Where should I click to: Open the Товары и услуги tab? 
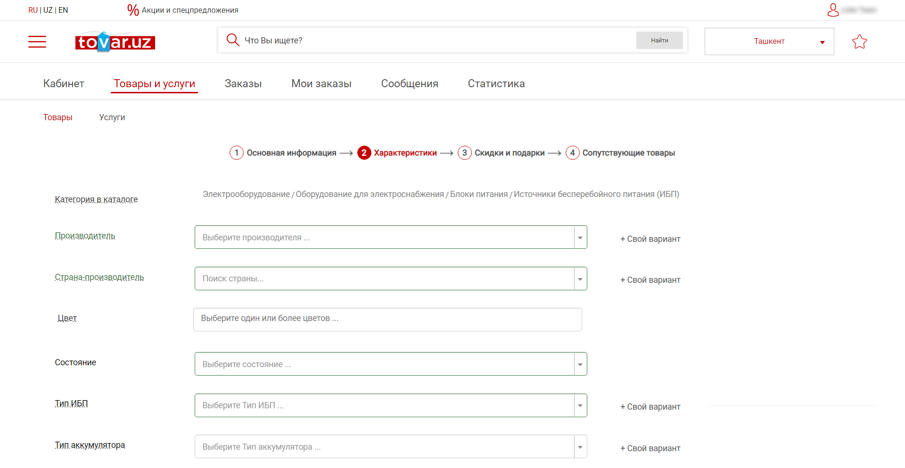[x=154, y=83]
